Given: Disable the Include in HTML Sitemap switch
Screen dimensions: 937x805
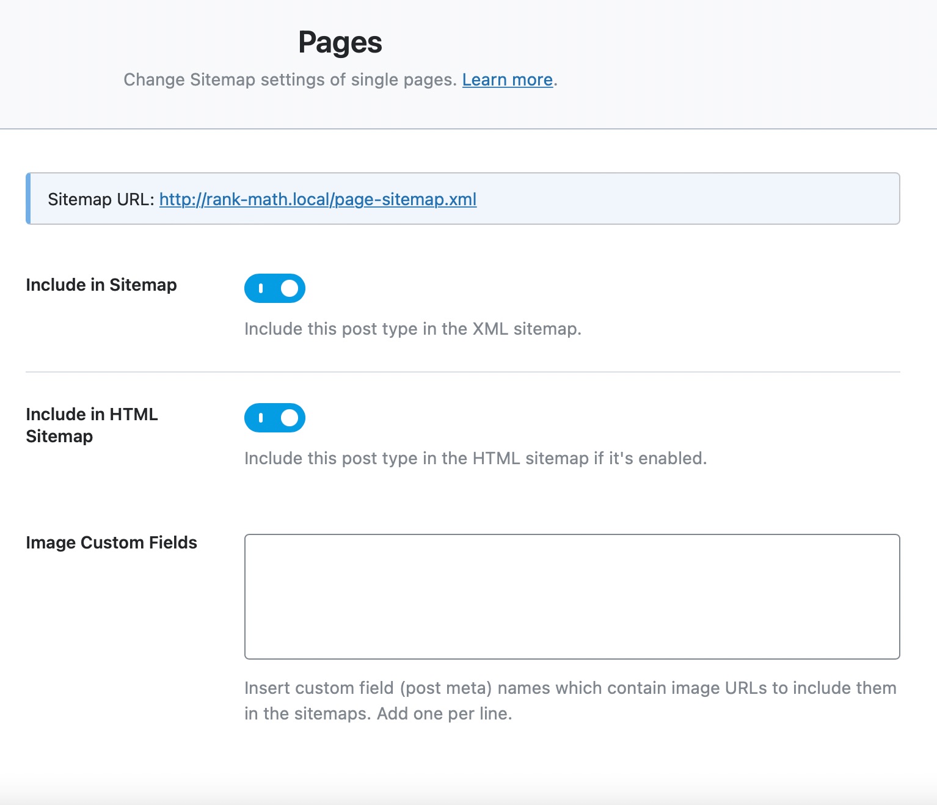Looking at the screenshot, I should [x=275, y=418].
